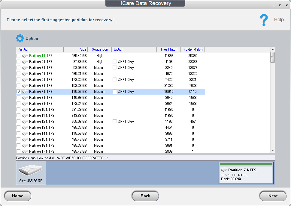Enable $MFT Only for Partition 12
Image resolution: width=291 pixels, height=206 pixels.
(x=115, y=122)
